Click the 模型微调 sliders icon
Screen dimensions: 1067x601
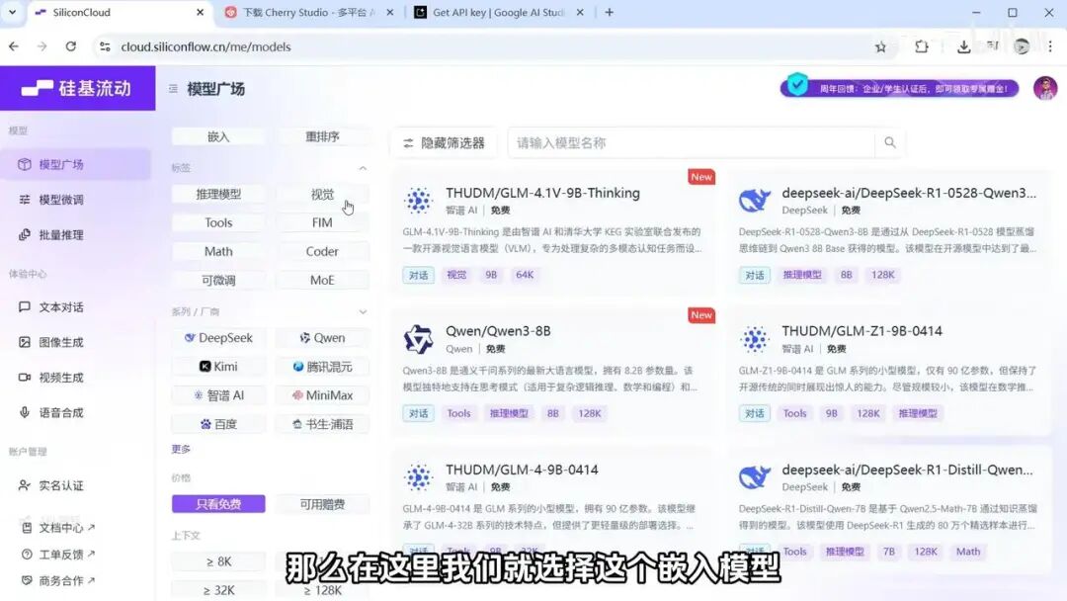[x=25, y=200]
